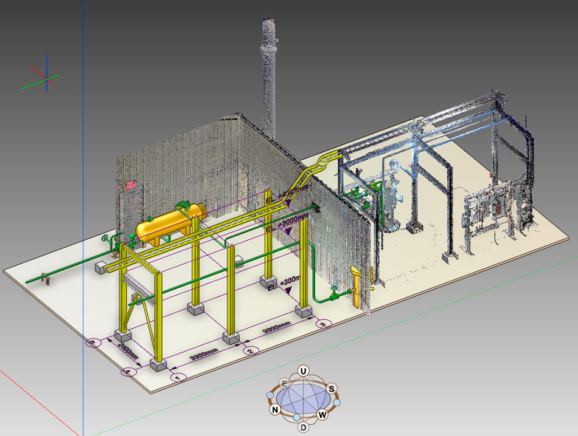Select grid bubble 1

point(177,377)
